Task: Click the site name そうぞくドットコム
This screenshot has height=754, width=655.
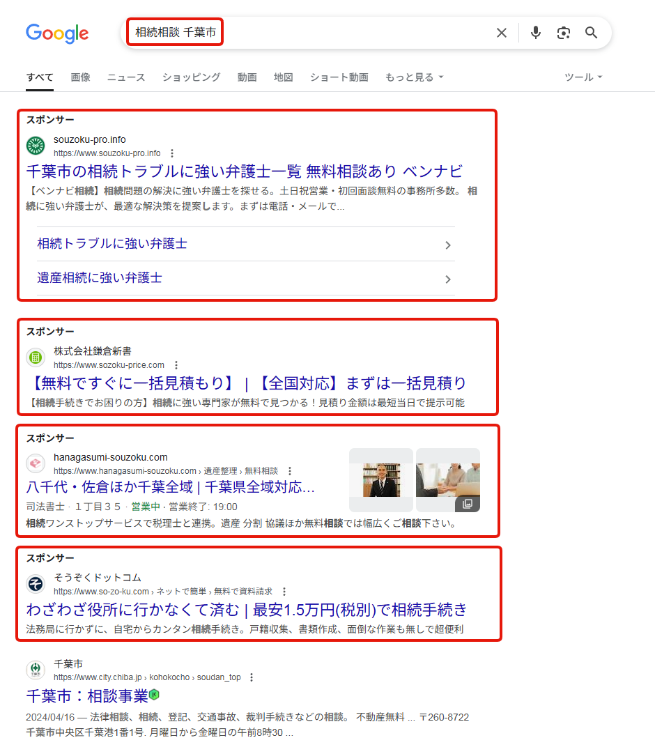Action: (x=97, y=578)
